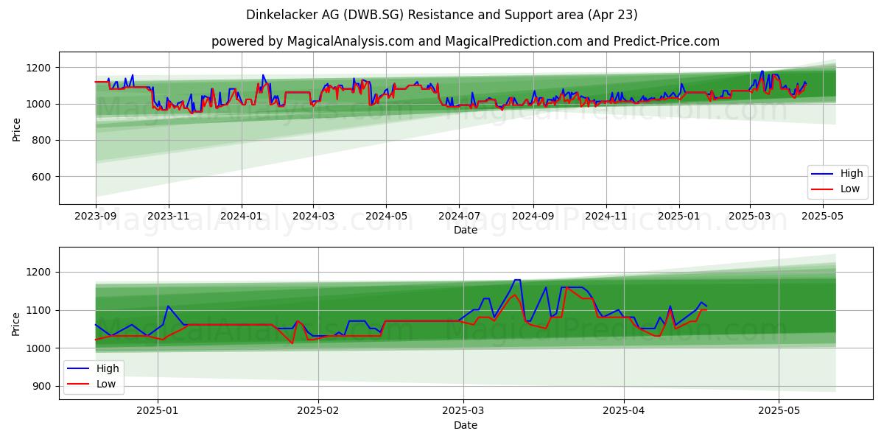Image resolution: width=884 pixels, height=442 pixels.
Task: Click the 'Date' axis label under the lower chart
Action: point(466,425)
